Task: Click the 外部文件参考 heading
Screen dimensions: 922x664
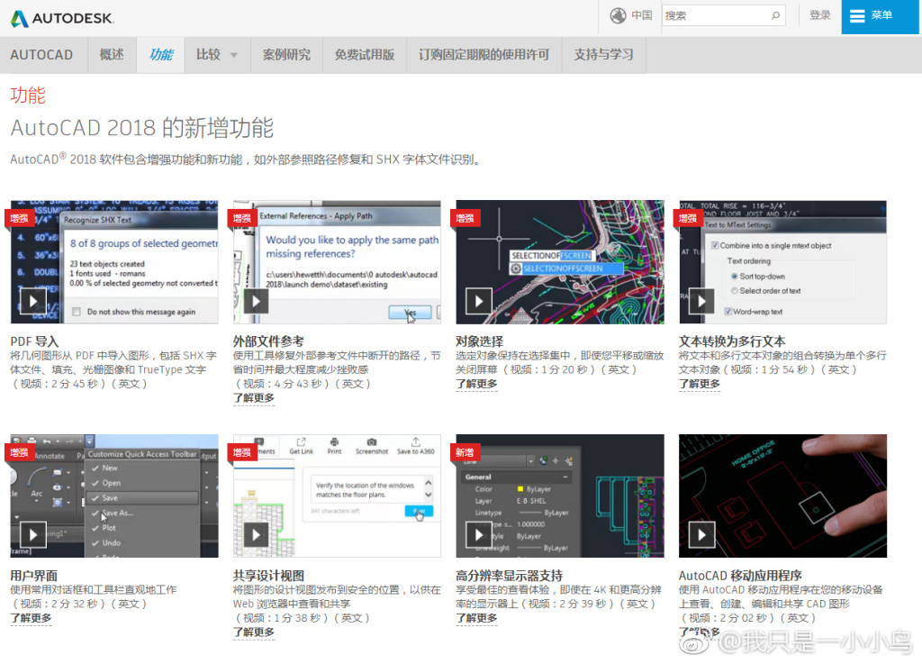Action: click(268, 341)
